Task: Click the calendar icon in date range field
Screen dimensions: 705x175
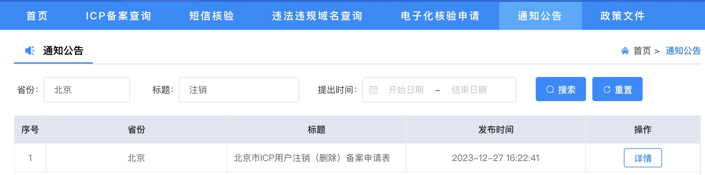Action: click(x=373, y=90)
